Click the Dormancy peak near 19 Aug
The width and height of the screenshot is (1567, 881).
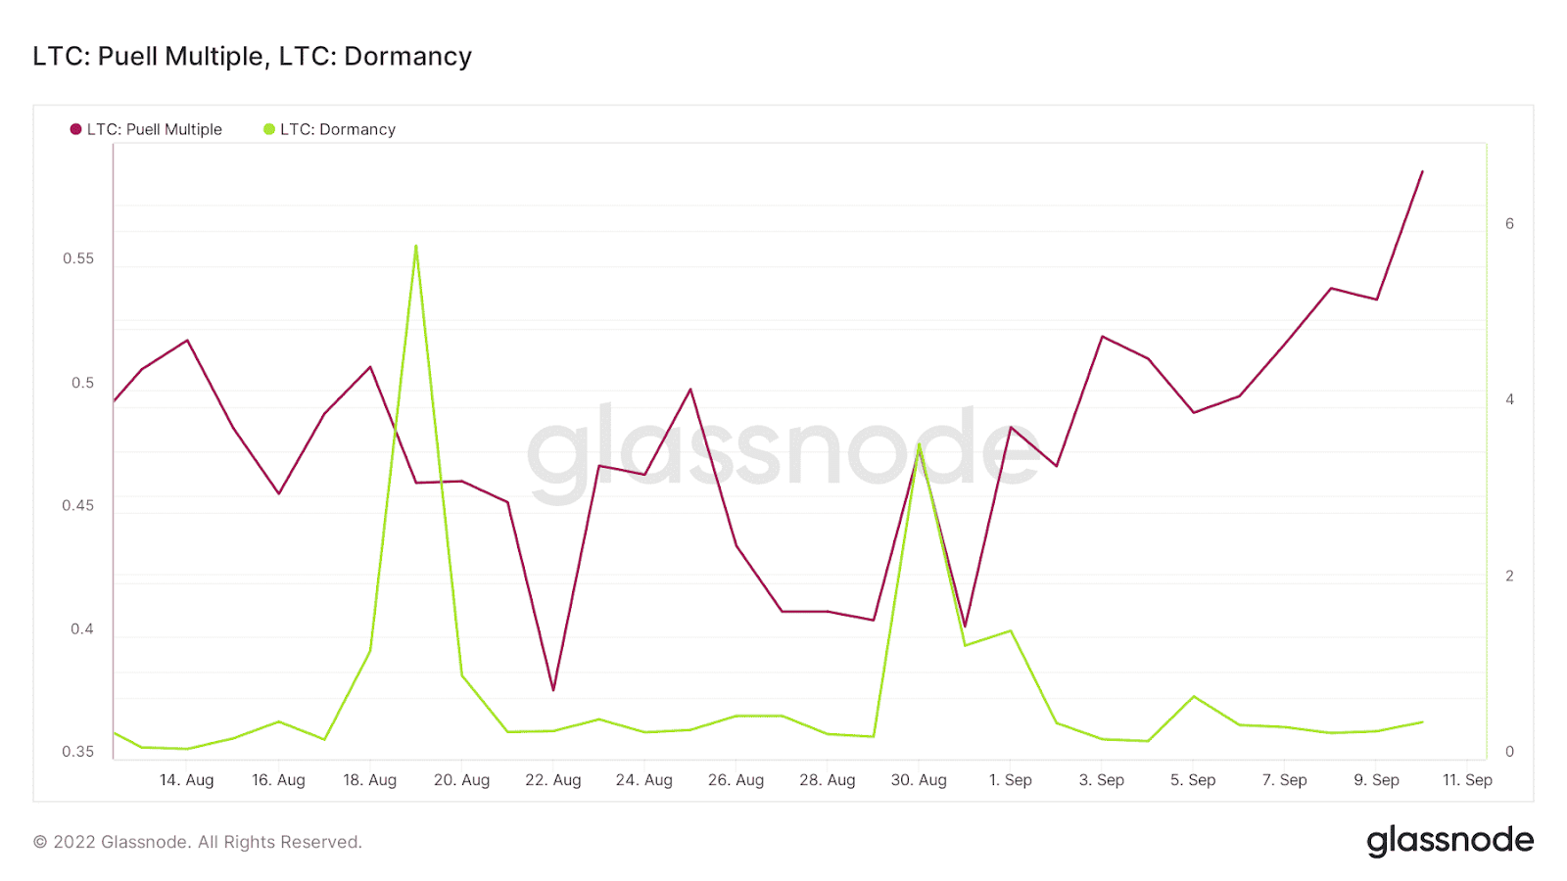pos(416,246)
